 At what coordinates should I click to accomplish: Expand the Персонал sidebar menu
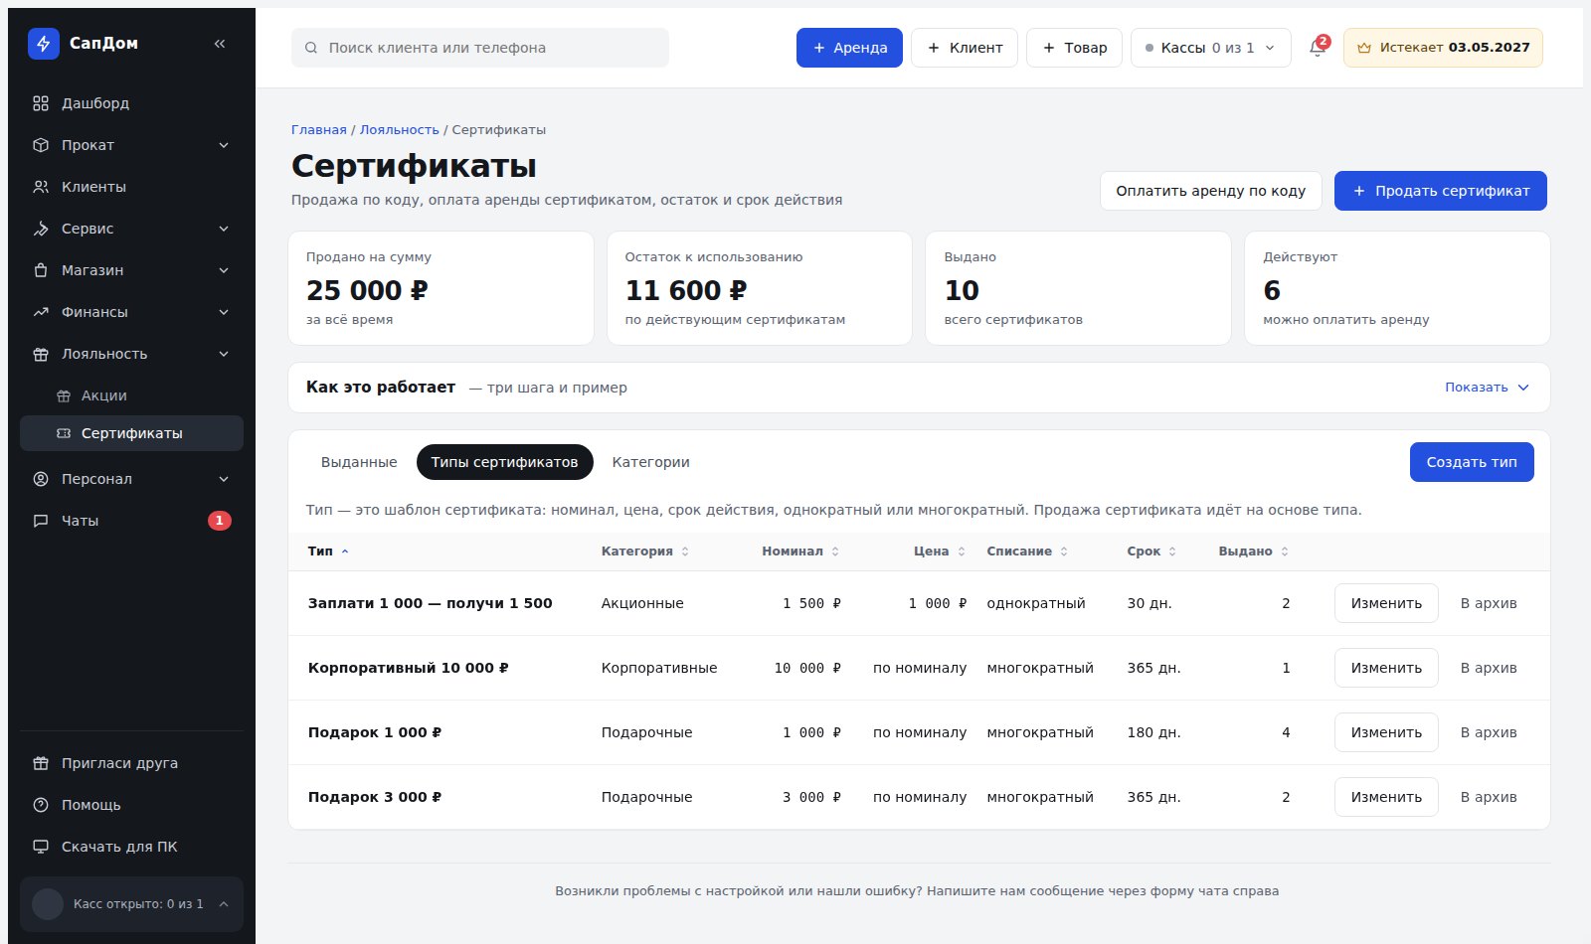[131, 479]
